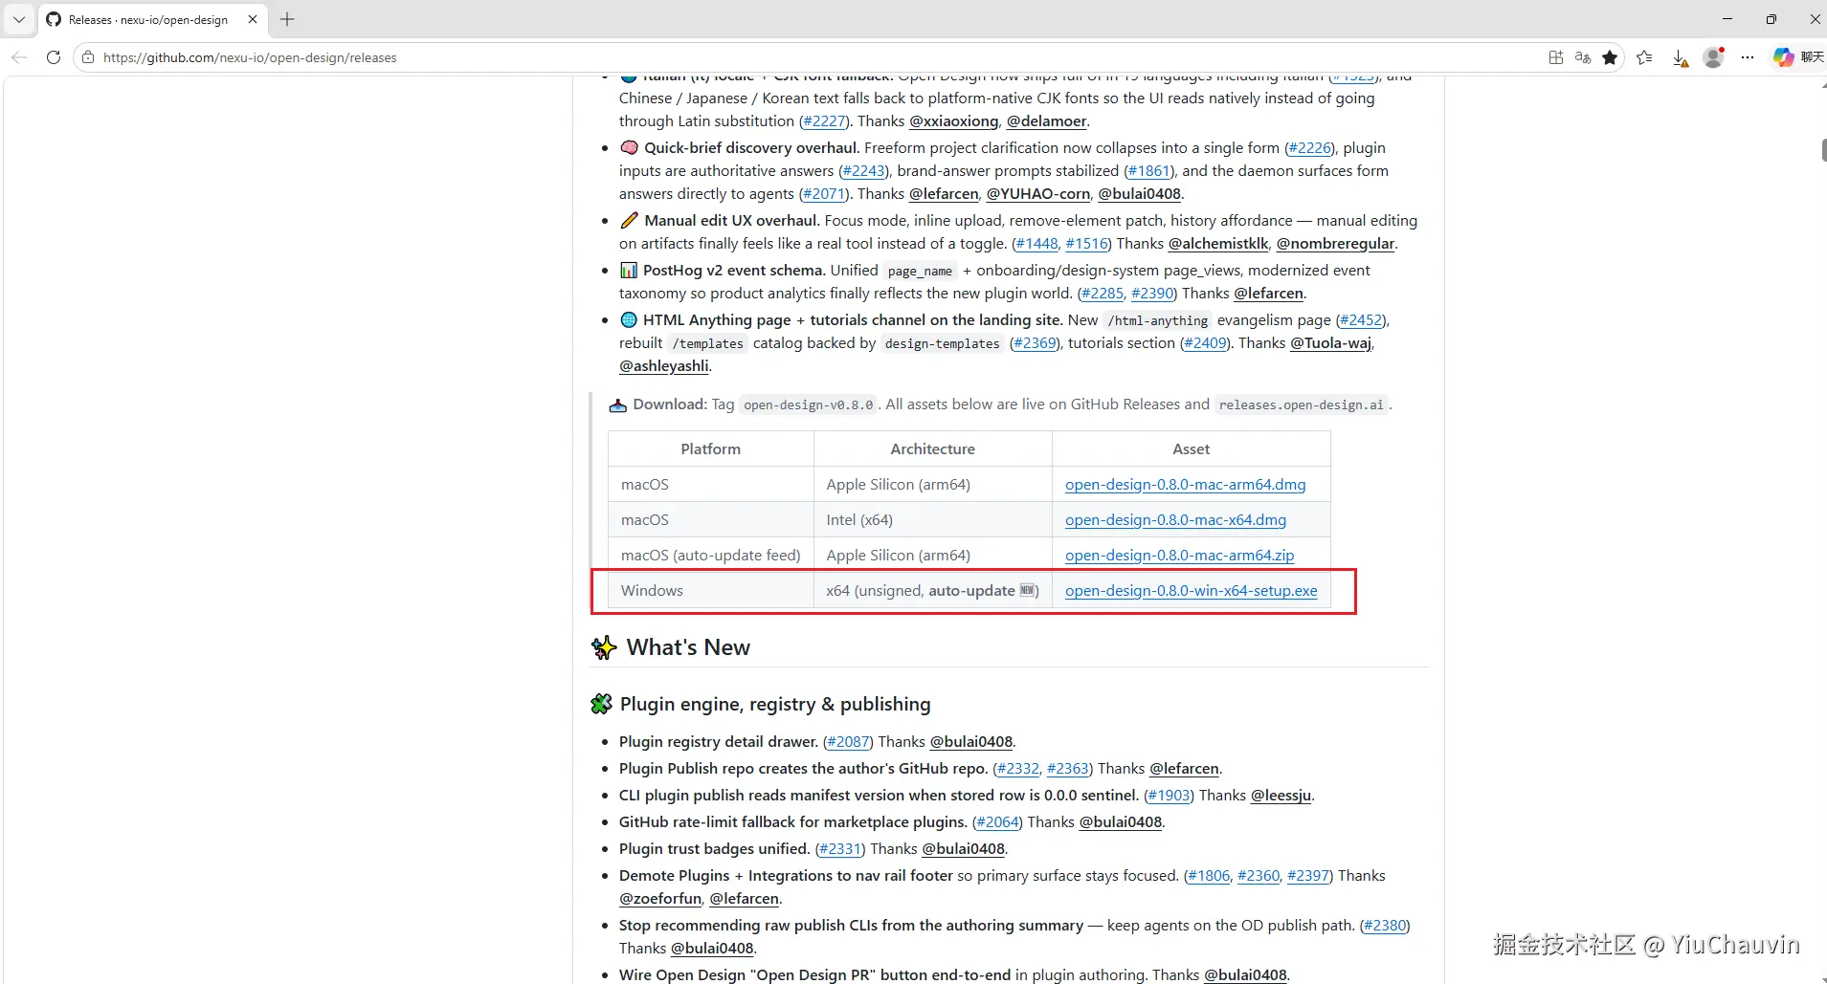Open pull request #2332
This screenshot has height=984, width=1827.
click(x=1017, y=769)
